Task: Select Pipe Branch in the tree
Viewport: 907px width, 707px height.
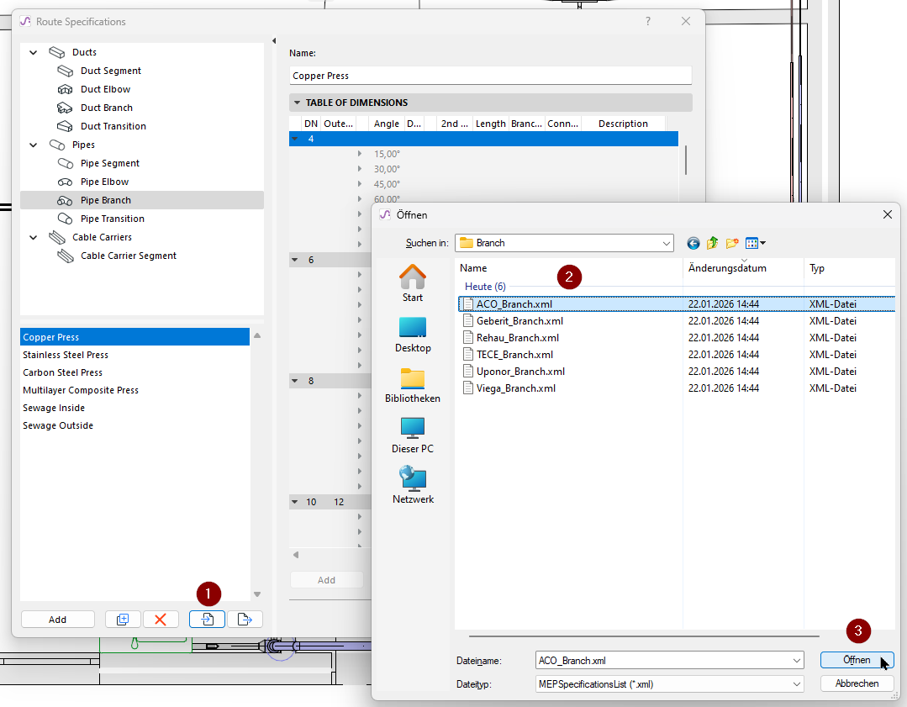Action: coord(142,200)
